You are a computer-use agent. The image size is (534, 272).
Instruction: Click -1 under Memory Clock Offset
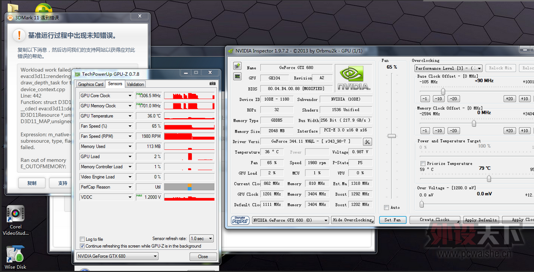pyautogui.click(x=425, y=130)
